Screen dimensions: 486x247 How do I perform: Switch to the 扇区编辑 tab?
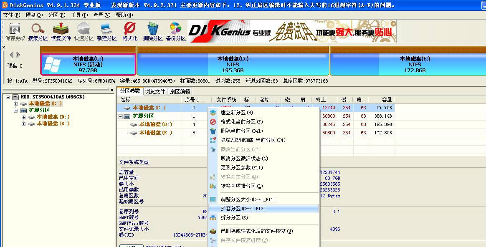(180, 91)
